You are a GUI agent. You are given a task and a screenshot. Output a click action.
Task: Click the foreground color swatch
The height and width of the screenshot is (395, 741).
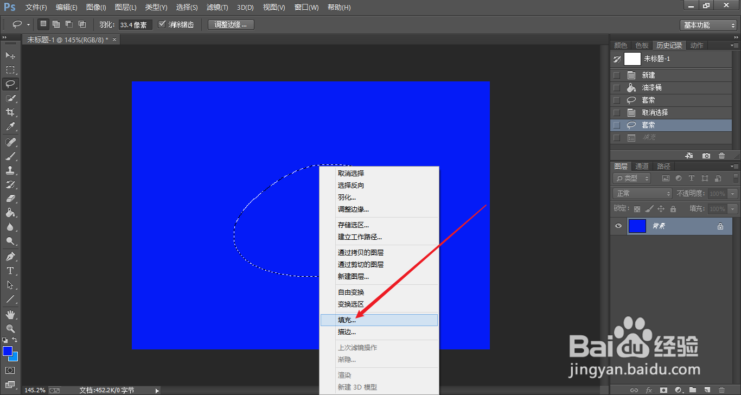tap(8, 352)
